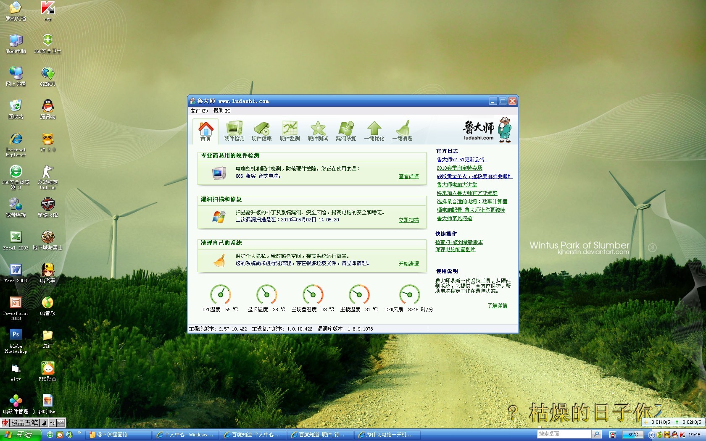
Task: Click the 了解详情 learn more link
Action: coord(497,306)
